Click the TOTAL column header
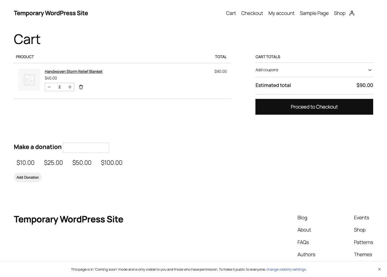The width and height of the screenshot is (387, 277). [x=221, y=57]
